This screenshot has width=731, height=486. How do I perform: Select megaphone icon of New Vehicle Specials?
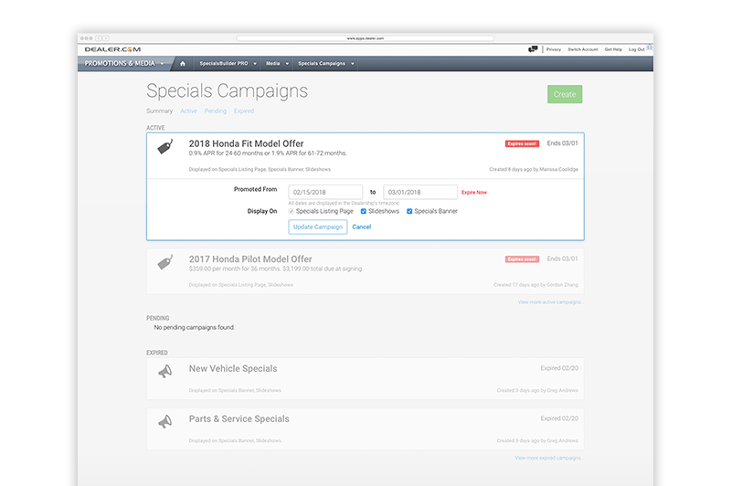[165, 372]
